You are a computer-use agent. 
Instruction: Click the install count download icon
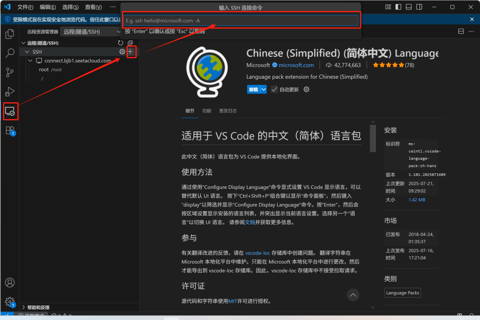[328, 65]
